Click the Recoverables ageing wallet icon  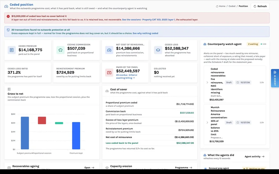9,168
